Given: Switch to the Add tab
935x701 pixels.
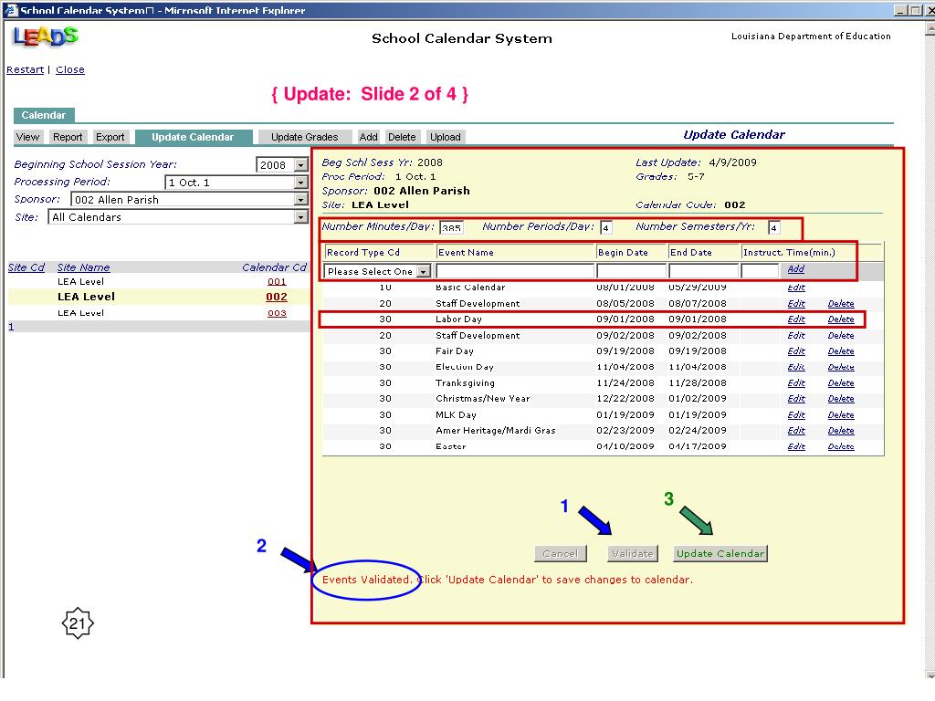Looking at the screenshot, I should pyautogui.click(x=369, y=137).
